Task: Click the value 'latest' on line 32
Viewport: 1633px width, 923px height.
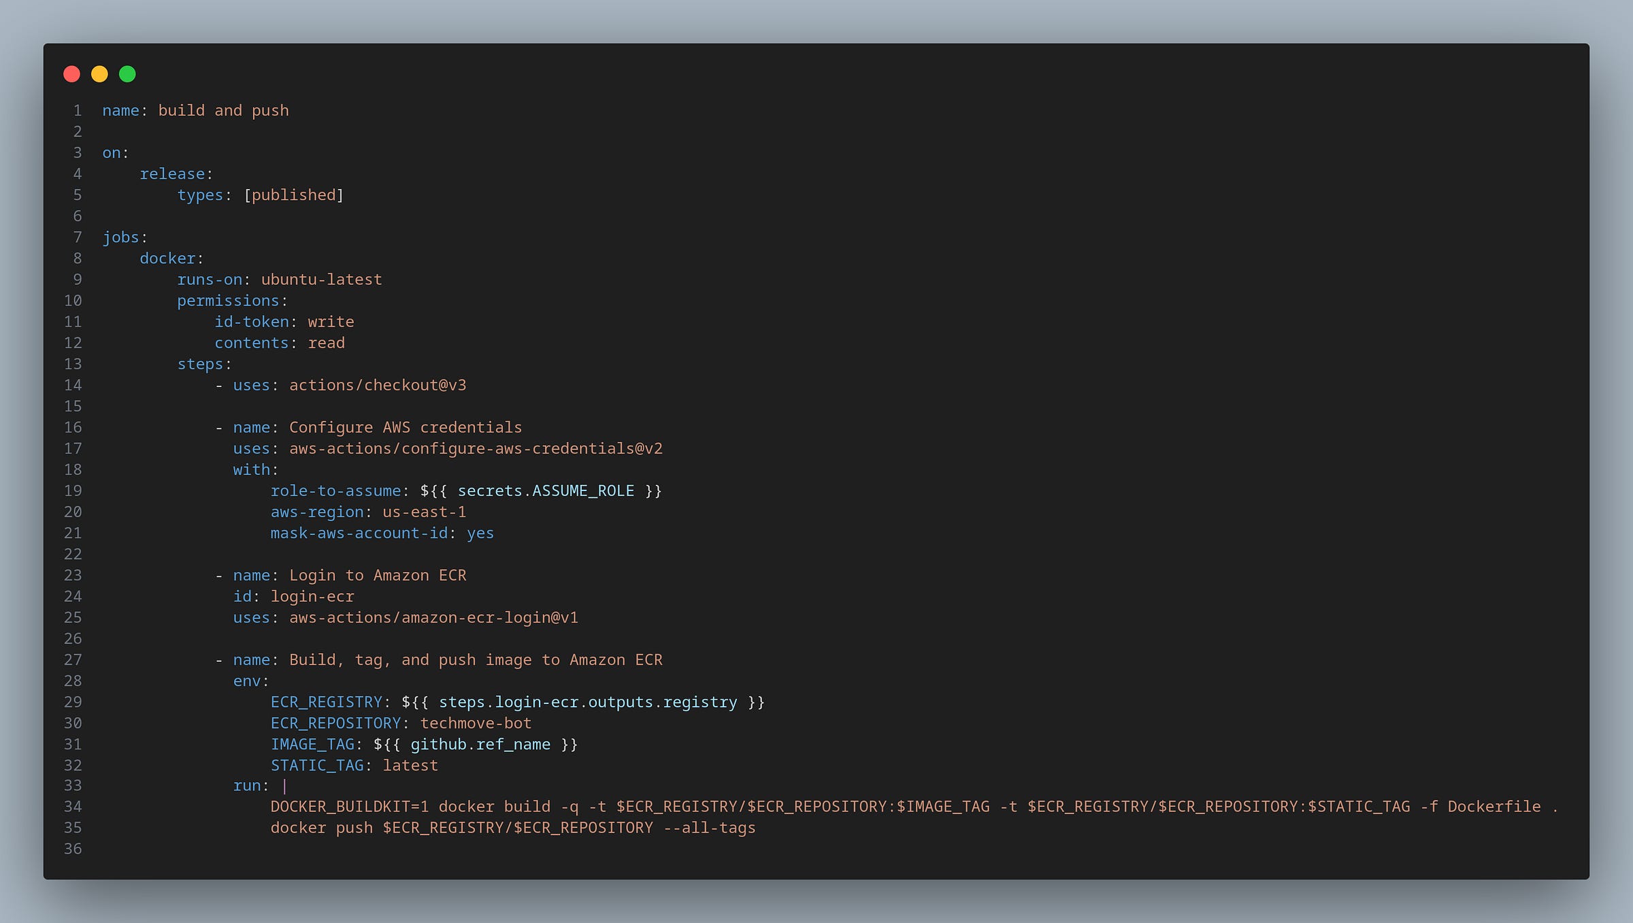Action: coord(410,765)
